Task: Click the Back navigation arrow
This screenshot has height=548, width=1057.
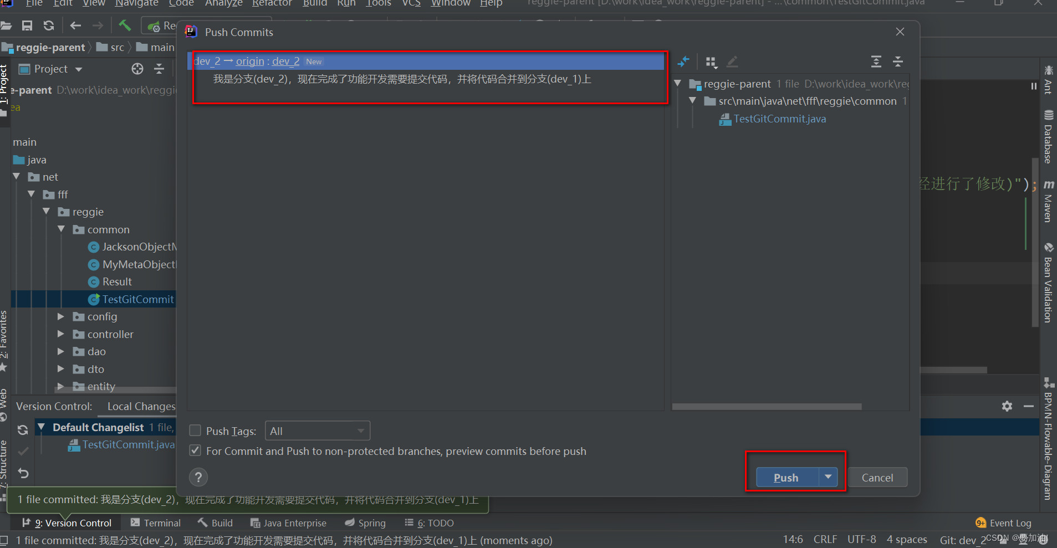Action: pyautogui.click(x=75, y=25)
